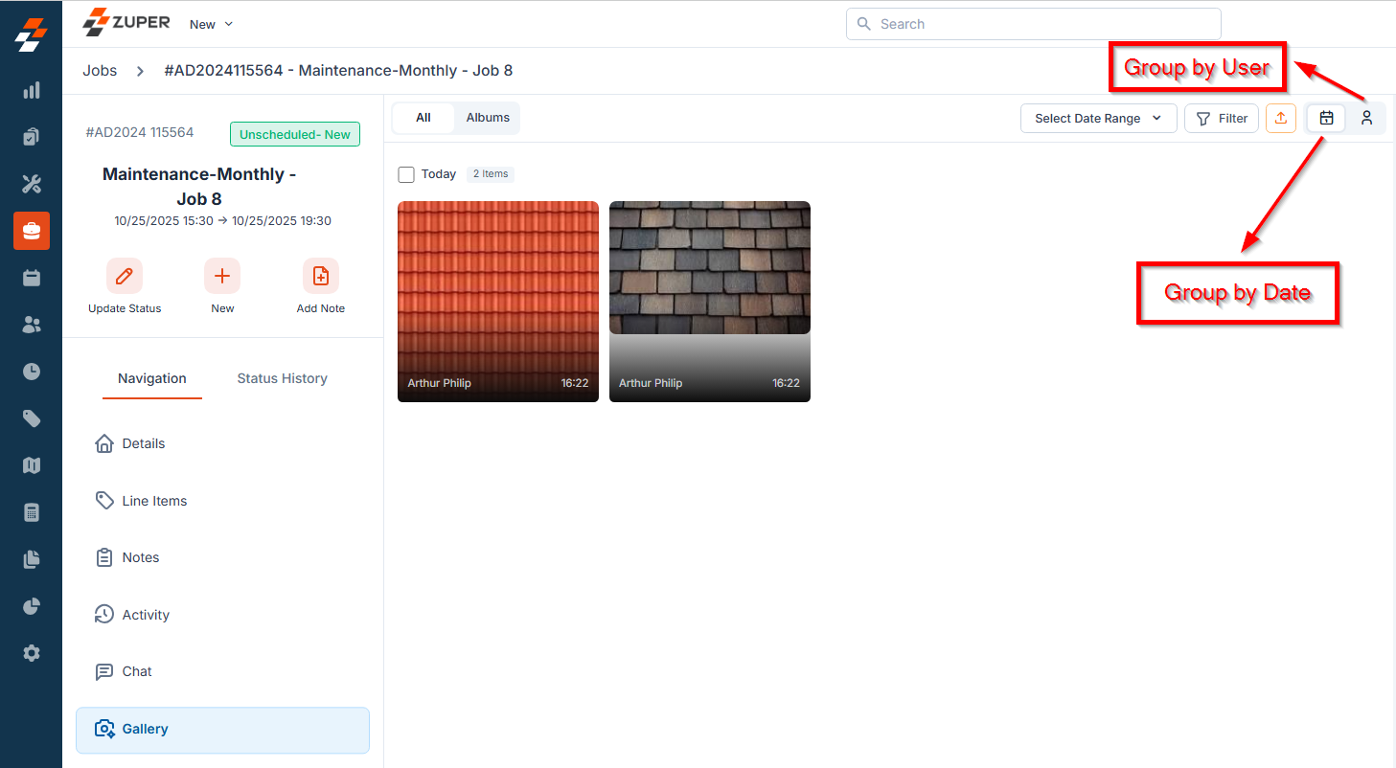Click the Filter button
This screenshot has height=768, width=1396.
1222,118
